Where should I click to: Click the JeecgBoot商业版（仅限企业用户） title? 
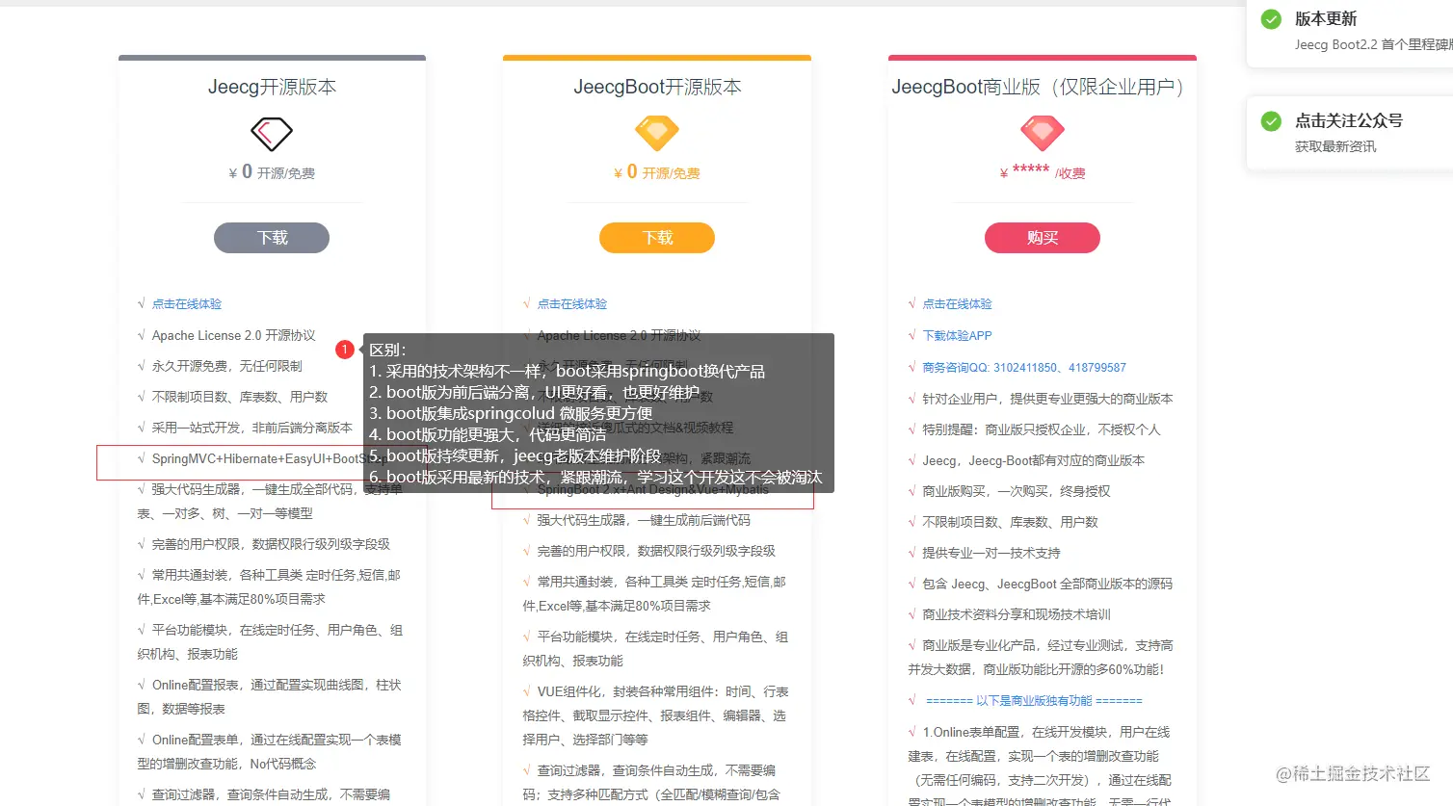point(1039,87)
